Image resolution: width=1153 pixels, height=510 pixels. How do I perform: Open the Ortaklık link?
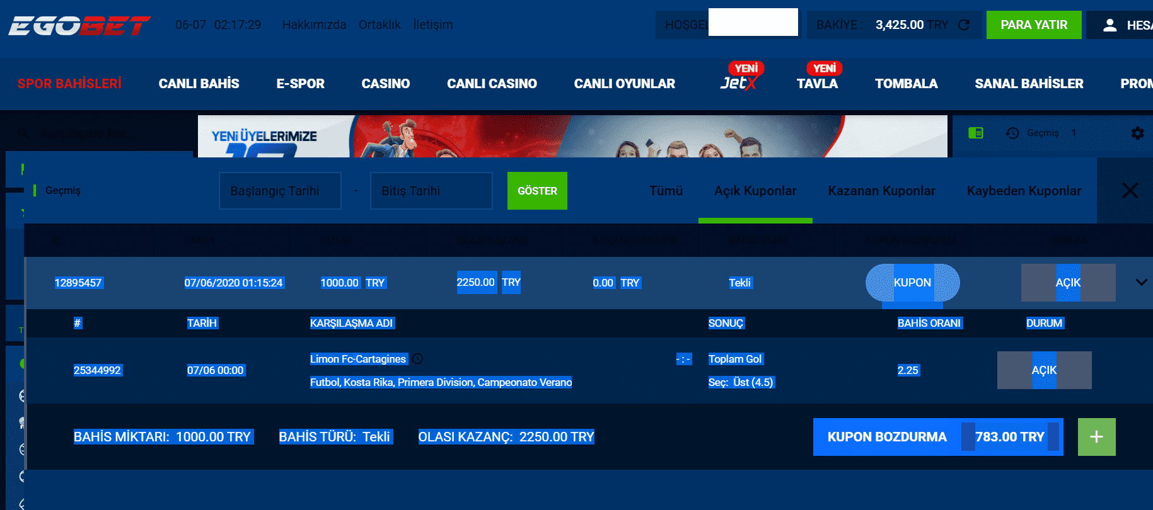(380, 25)
